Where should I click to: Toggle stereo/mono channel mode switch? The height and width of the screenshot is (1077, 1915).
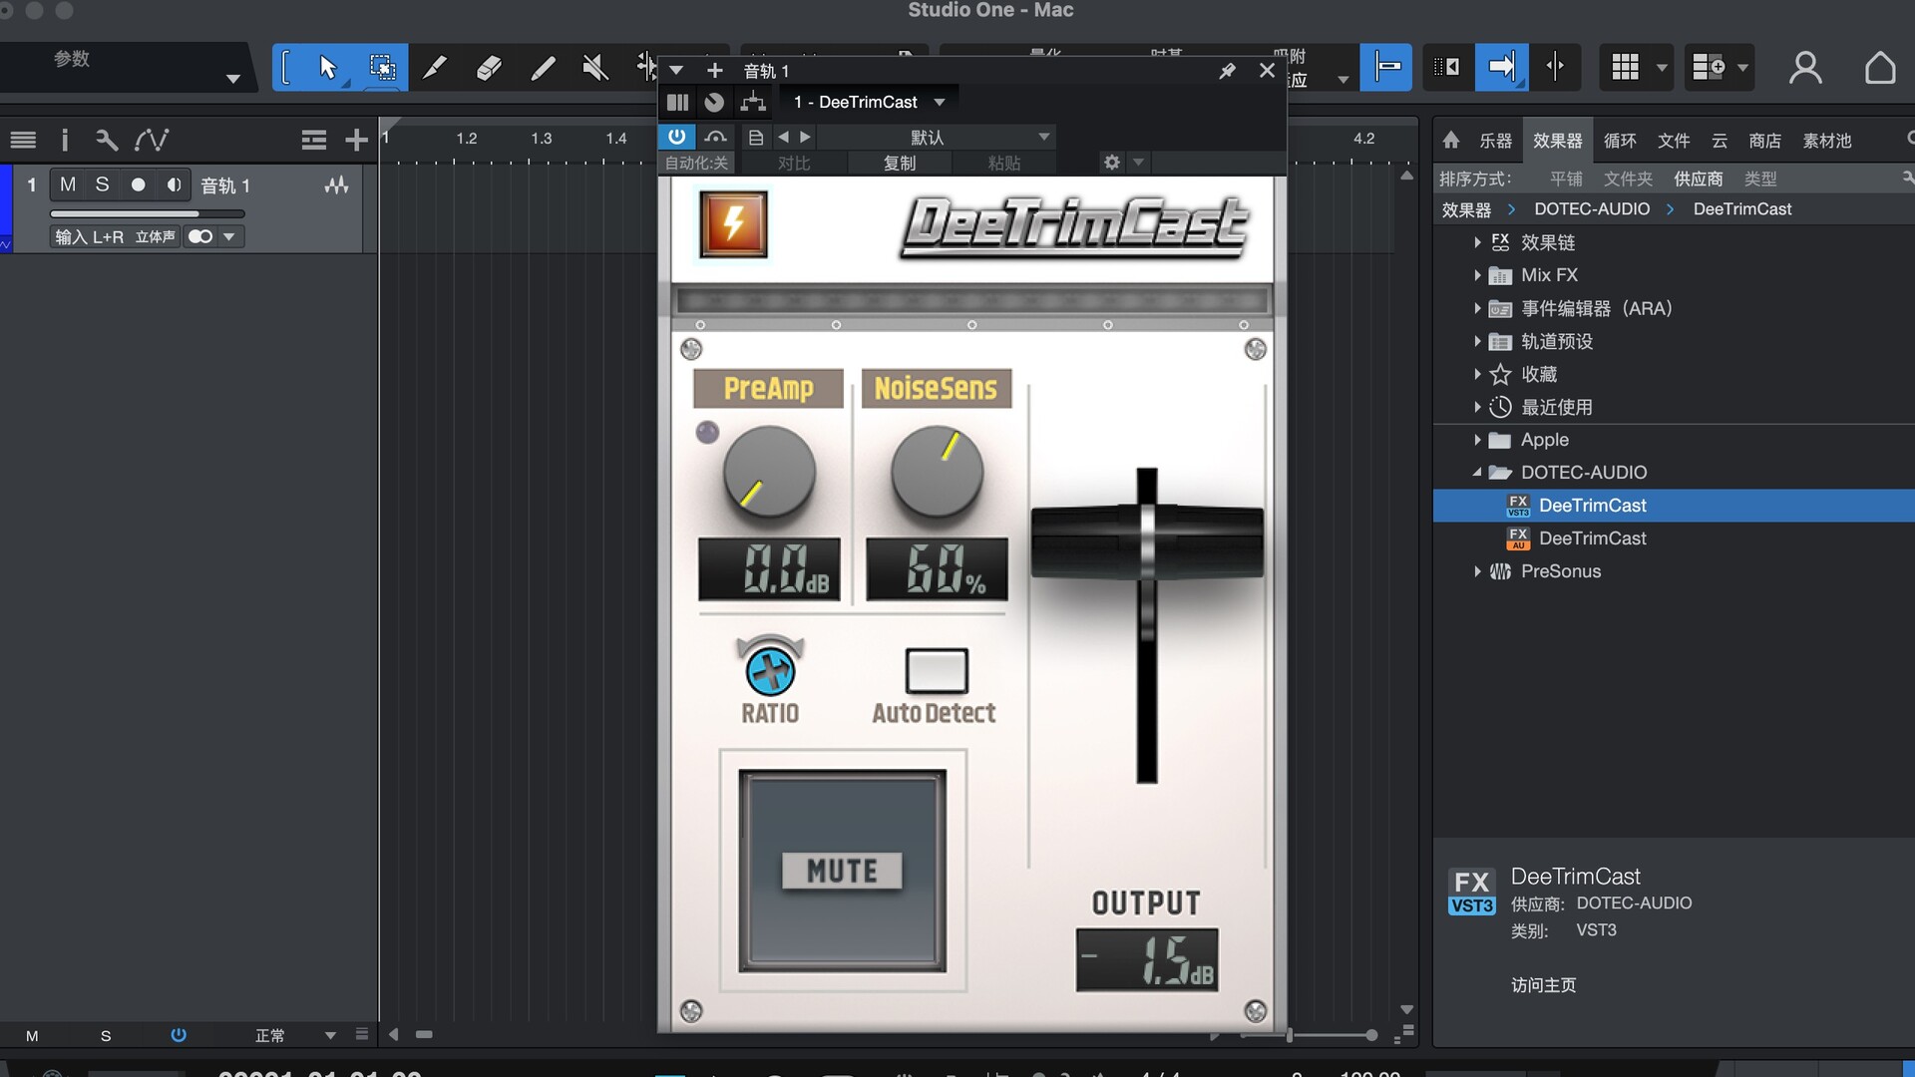click(200, 236)
